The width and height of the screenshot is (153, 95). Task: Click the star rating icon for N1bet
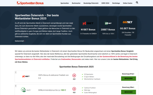click(74, 75)
